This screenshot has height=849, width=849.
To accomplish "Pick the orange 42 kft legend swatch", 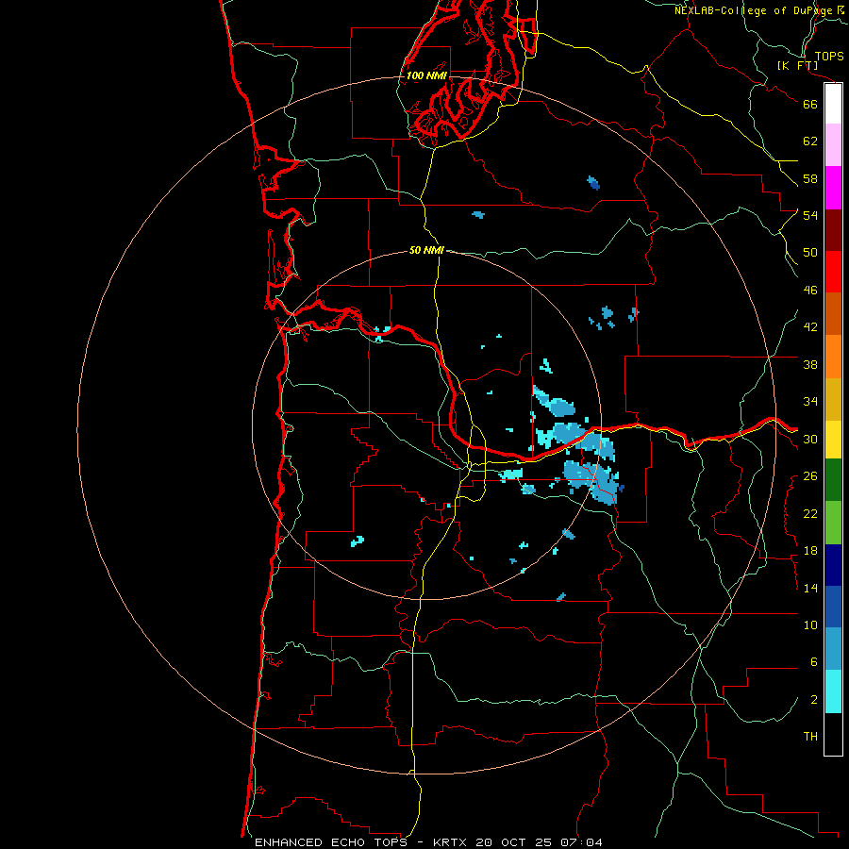I will 833,357.
